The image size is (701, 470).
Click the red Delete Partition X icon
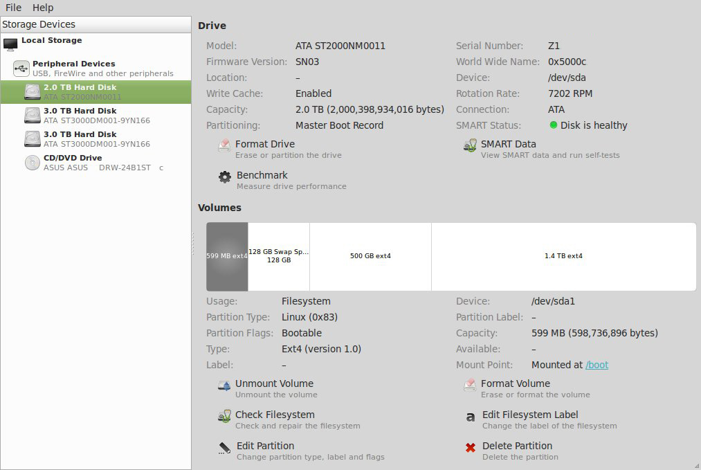coord(471,447)
